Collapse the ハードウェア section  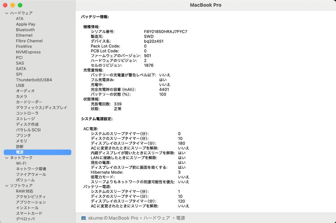point(7,13)
